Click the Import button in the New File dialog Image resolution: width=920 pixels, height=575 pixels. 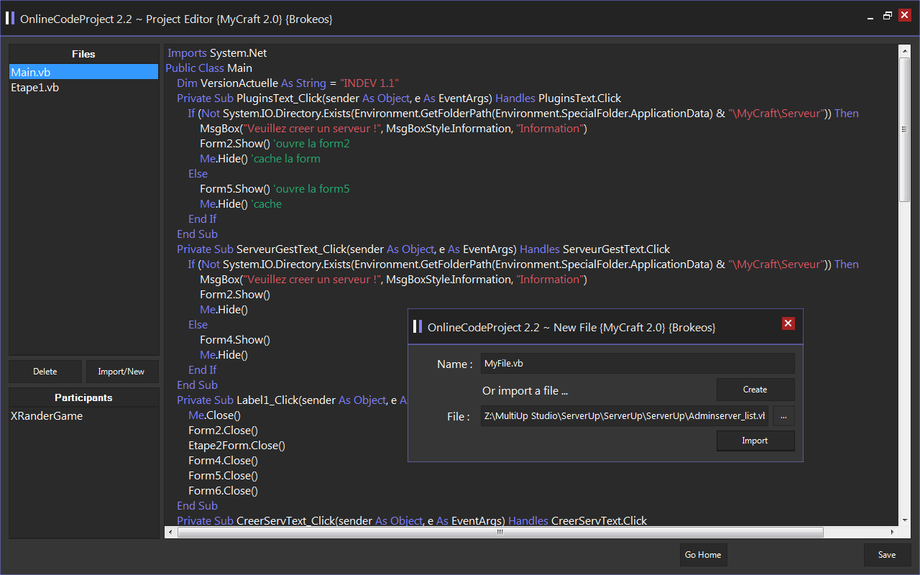point(755,441)
